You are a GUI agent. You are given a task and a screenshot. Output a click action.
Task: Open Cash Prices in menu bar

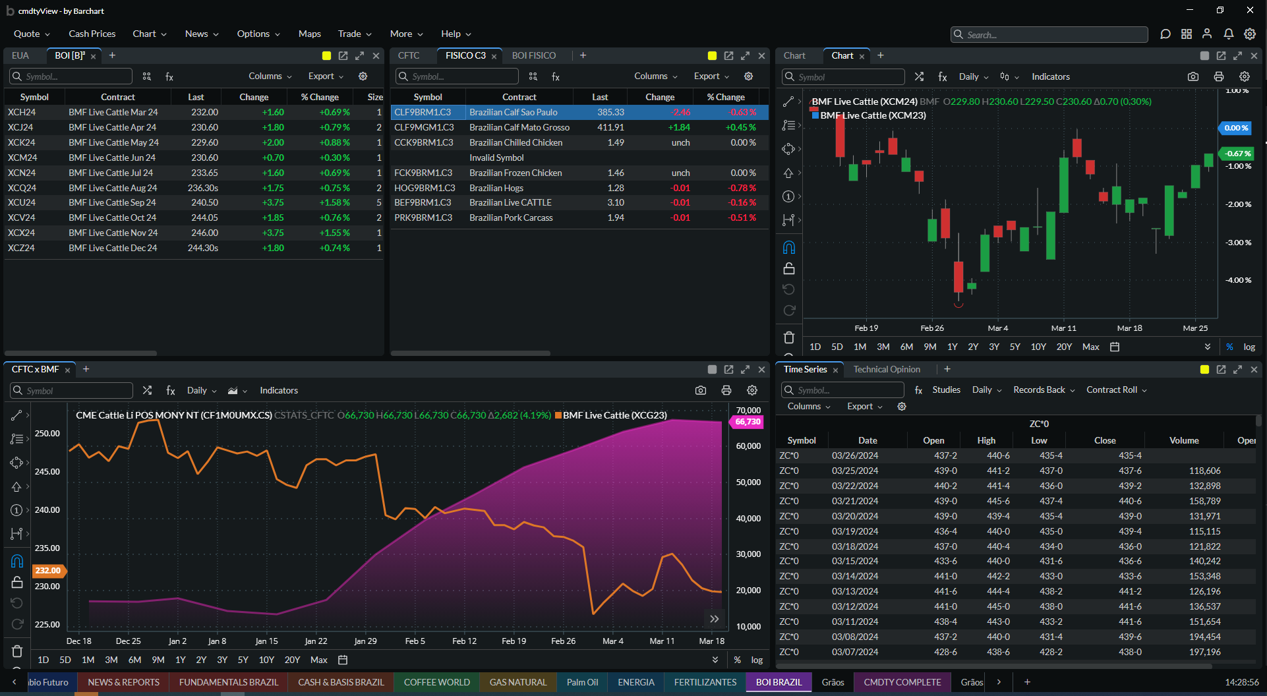click(x=92, y=34)
